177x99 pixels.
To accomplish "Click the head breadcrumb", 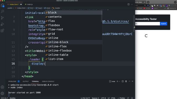I will coord(40,8).
